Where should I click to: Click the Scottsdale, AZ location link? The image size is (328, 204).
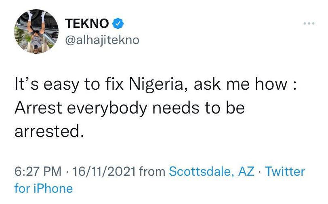point(211,171)
